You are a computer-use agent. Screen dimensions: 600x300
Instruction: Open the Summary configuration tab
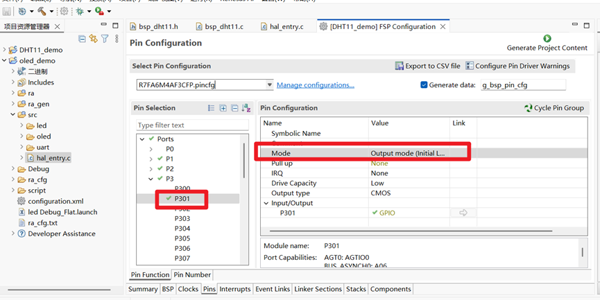point(143,289)
